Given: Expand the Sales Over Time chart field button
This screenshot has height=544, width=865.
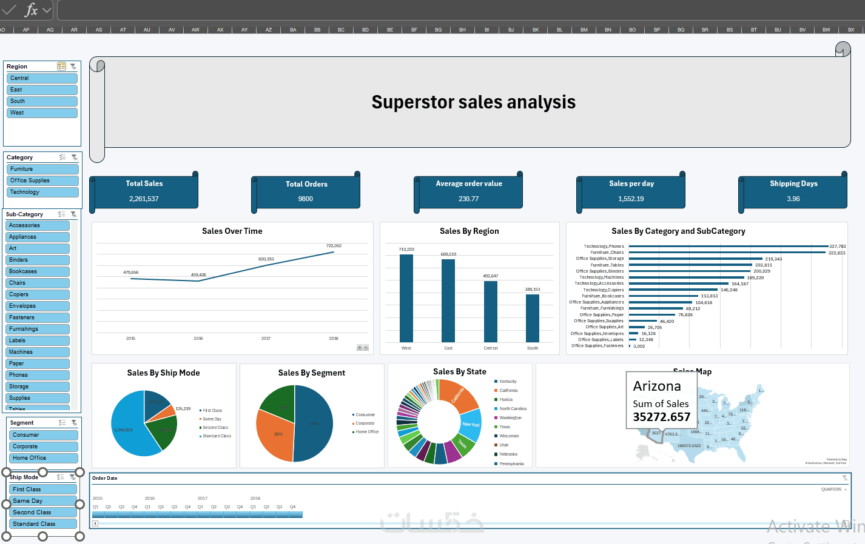Looking at the screenshot, I should coord(360,348).
